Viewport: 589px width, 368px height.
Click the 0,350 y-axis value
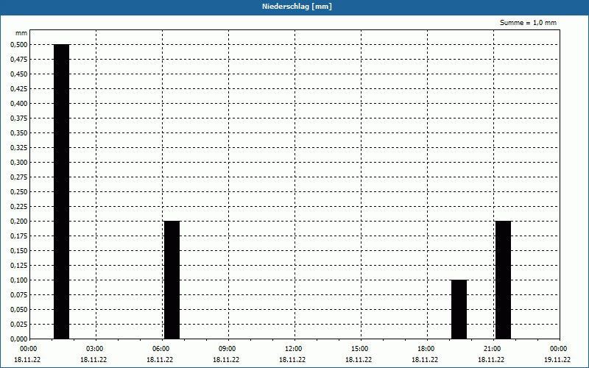click(19, 133)
